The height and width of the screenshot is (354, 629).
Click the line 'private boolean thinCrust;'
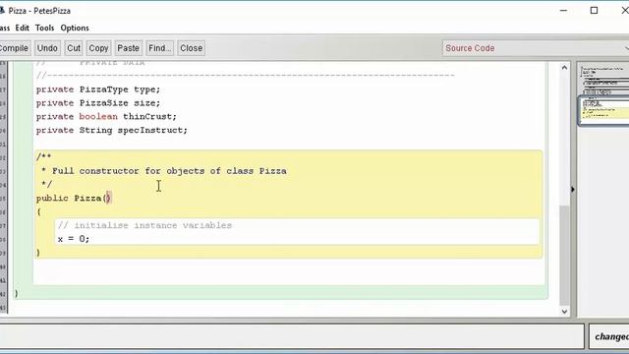[x=106, y=117]
